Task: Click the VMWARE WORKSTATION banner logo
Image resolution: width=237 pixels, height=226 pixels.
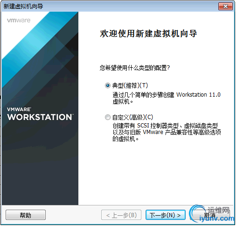Action: (x=40, y=114)
